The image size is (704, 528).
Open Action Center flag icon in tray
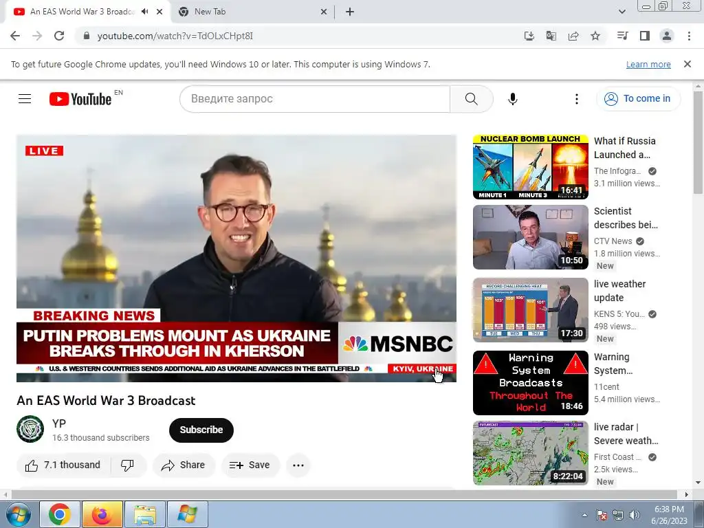coord(602,515)
